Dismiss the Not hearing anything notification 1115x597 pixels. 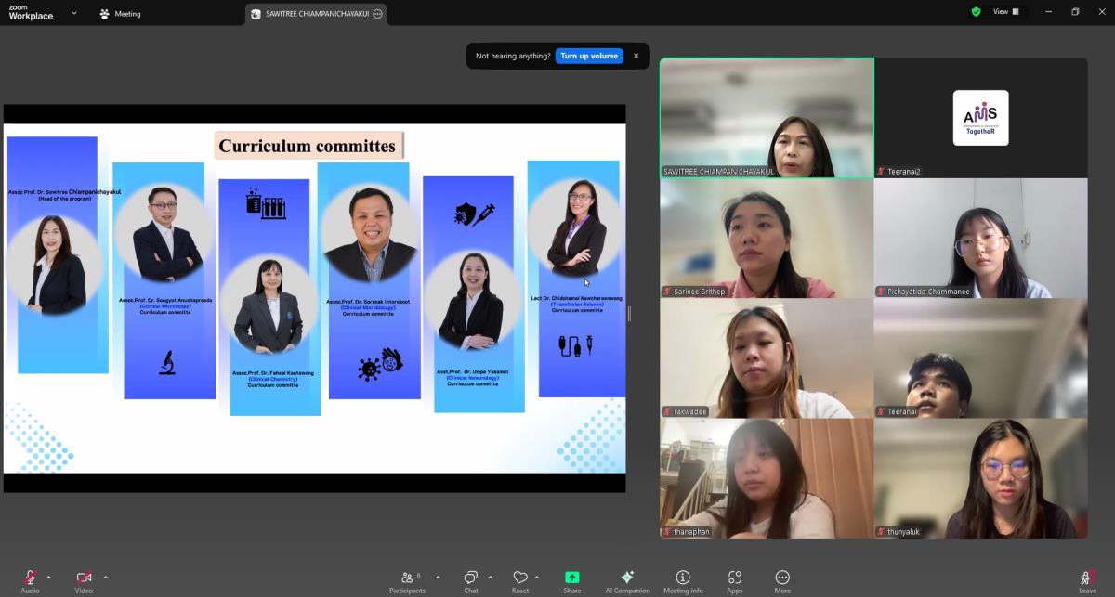tap(636, 56)
